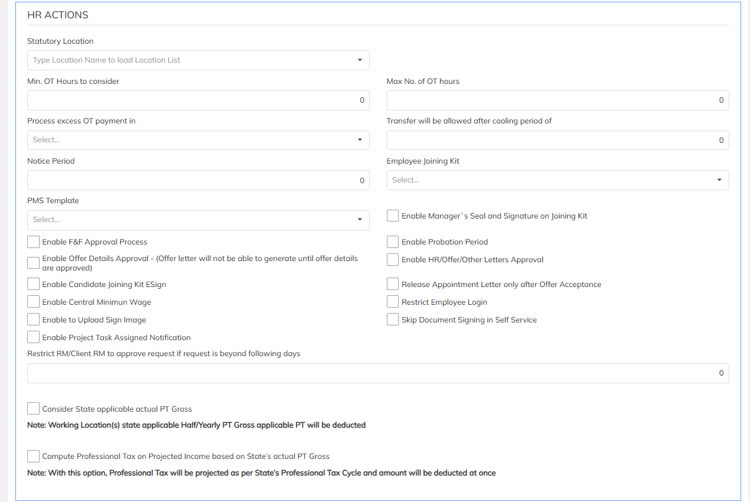Focus the Notice Period input field
750x502 pixels.
[198, 180]
